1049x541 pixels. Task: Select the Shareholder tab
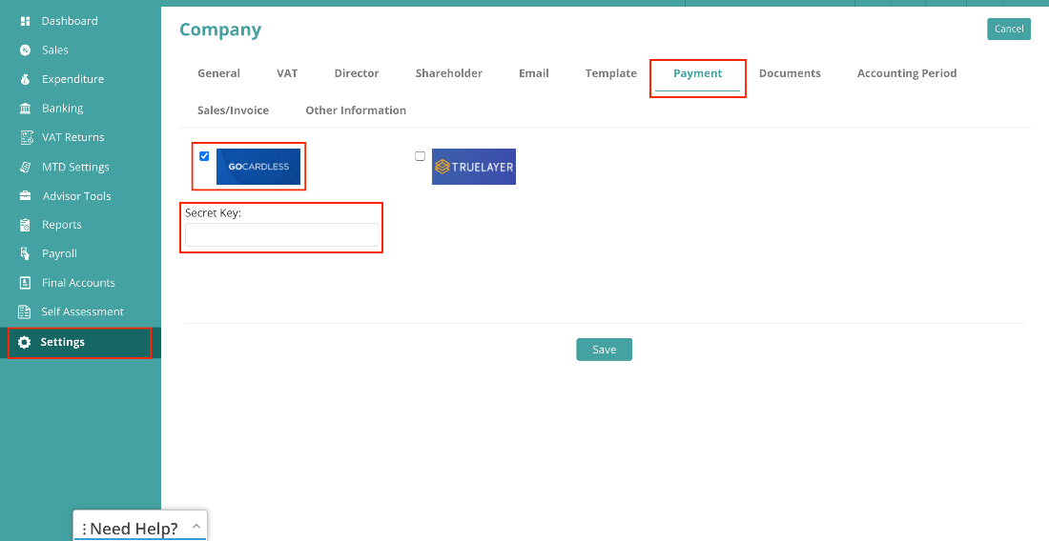tap(449, 73)
